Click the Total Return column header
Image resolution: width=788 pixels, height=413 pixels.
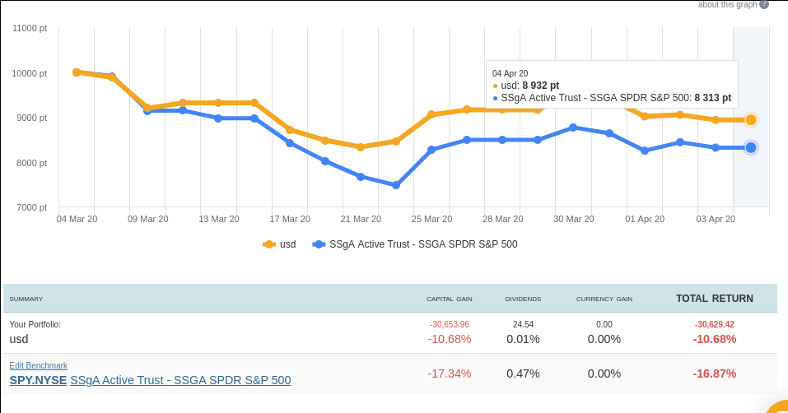pos(714,299)
